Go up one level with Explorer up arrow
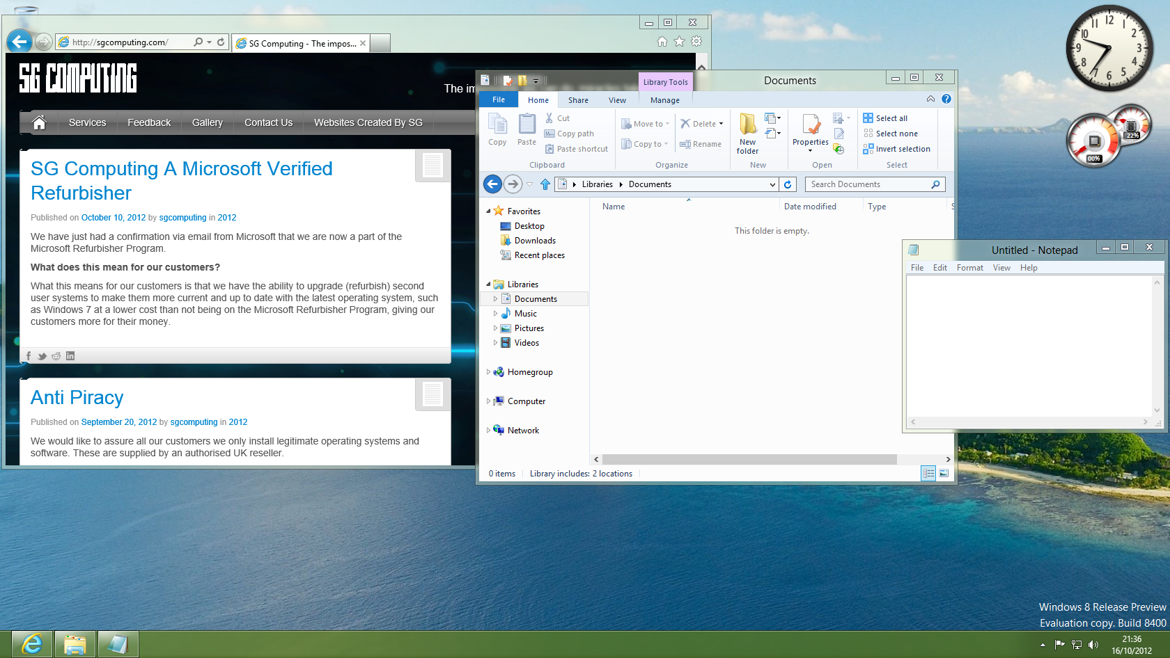Image resolution: width=1170 pixels, height=658 pixels. [545, 184]
